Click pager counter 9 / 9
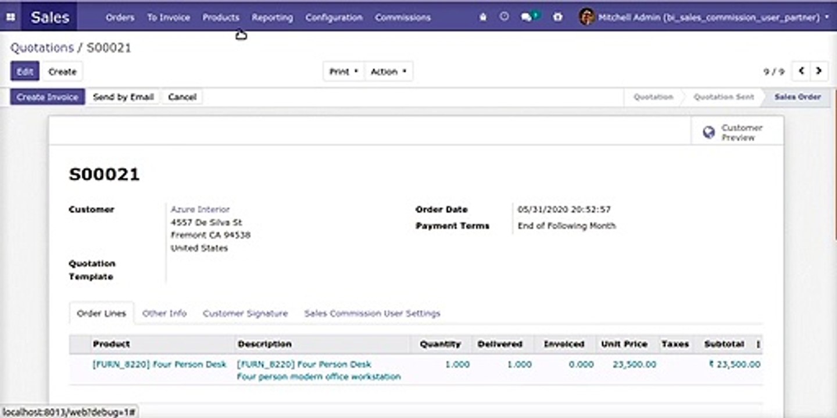 tap(774, 71)
